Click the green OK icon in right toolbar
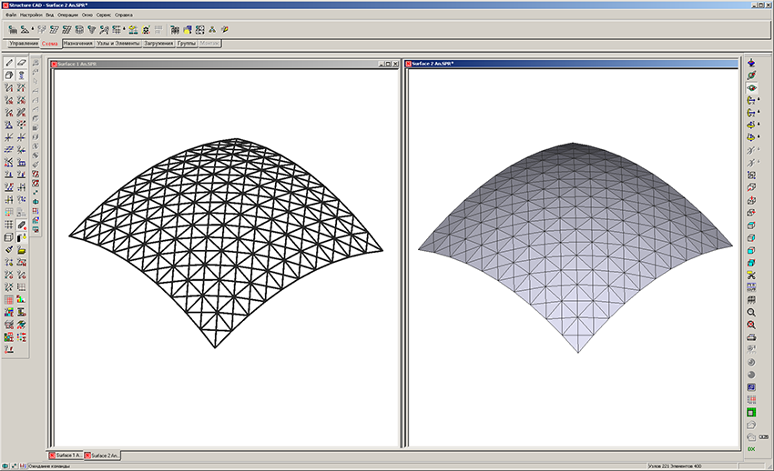 tap(751, 449)
